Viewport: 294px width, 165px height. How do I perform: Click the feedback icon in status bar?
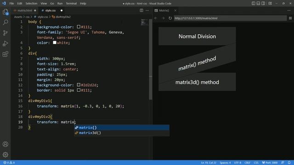click(x=283, y=163)
